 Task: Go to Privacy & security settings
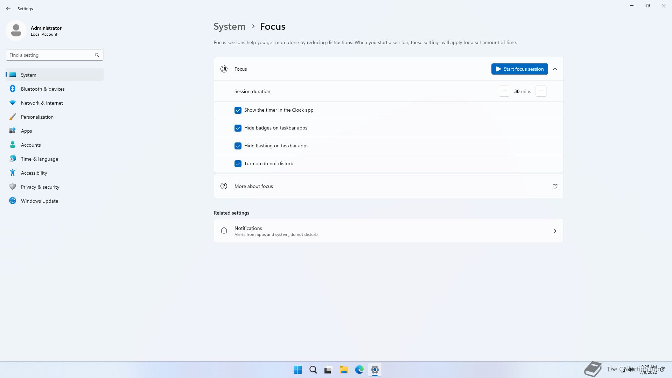tap(55, 187)
